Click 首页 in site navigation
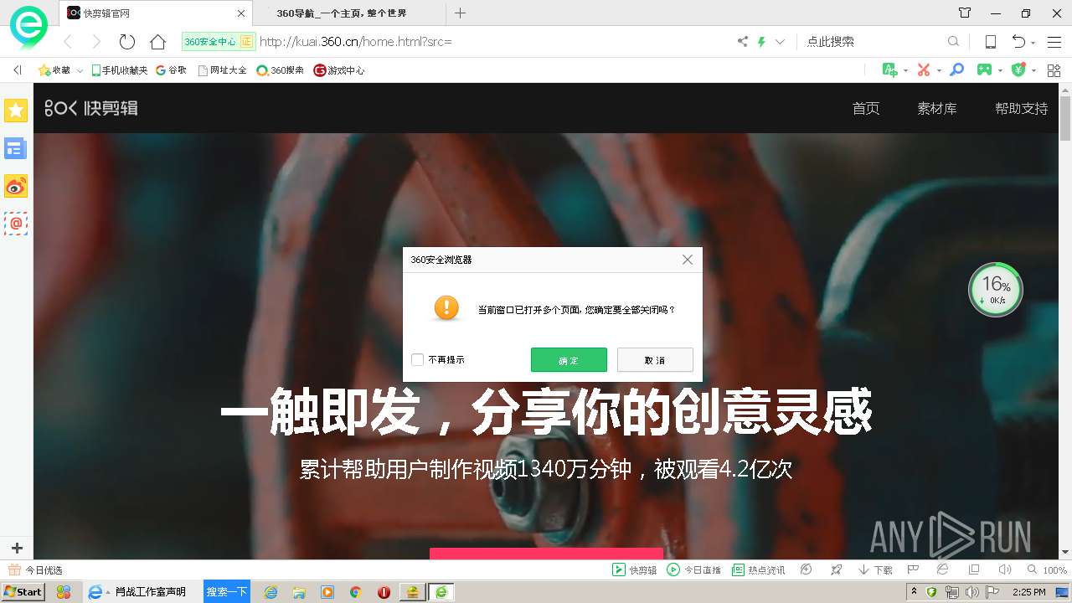The image size is (1072, 603). pyautogui.click(x=866, y=108)
